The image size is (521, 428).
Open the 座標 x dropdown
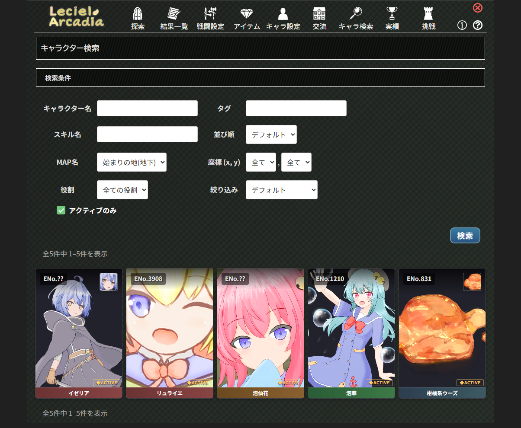coord(261,162)
